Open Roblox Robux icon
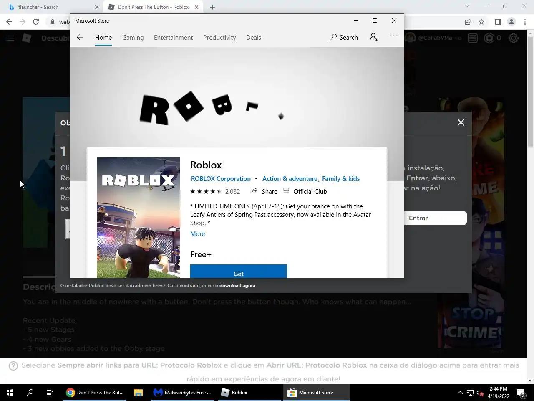 coord(489,38)
